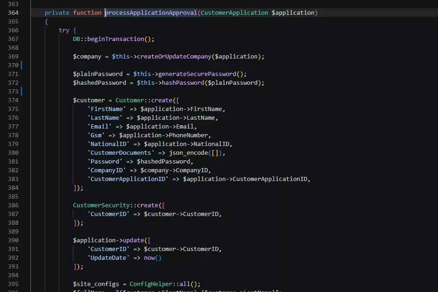This screenshot has width=438, height=292.
Task: Click the 'UpdateDate' array key
Action: pos(108,257)
